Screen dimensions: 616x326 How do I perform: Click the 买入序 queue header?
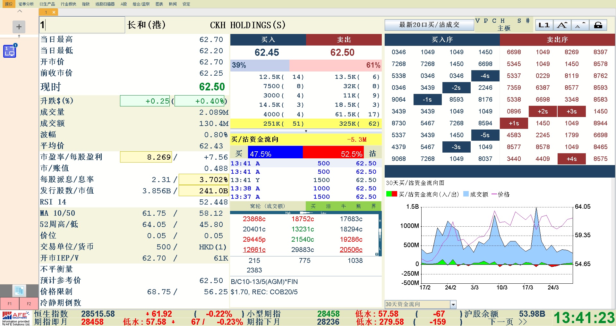pyautogui.click(x=442, y=39)
